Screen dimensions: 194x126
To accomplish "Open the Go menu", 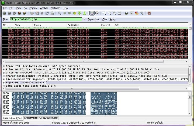I will (25, 8).
